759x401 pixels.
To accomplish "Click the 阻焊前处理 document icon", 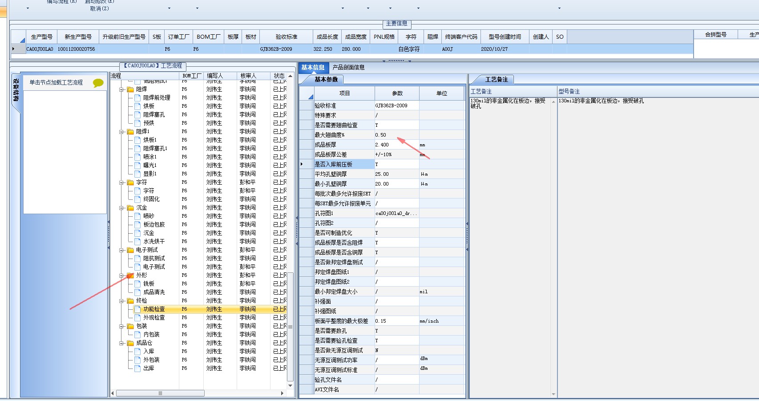I will click(x=138, y=98).
